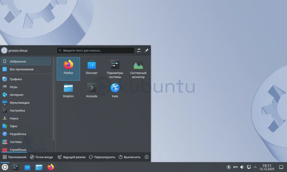Open the Служебные category
This screenshot has width=287, height=172.
[x=26, y=149]
